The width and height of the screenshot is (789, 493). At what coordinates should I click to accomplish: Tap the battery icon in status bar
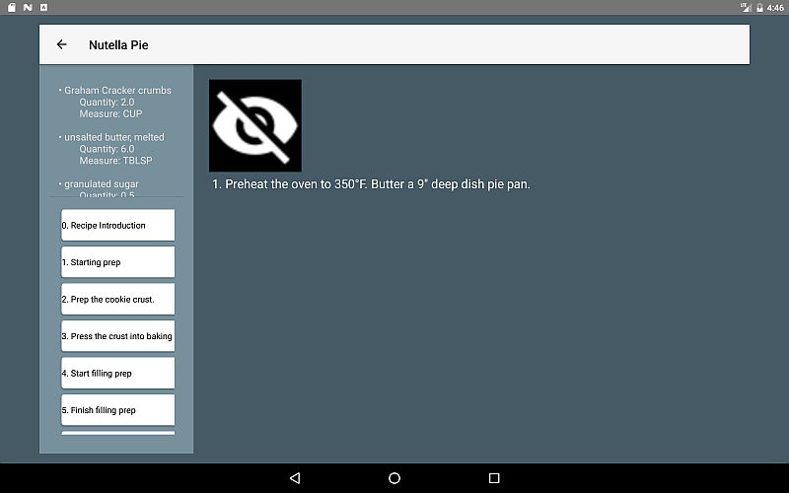coord(759,8)
